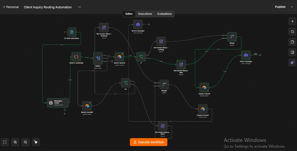Image resolution: width=297 pixels, height=151 pixels.
Task: Open the On form submission trigger node
Action: pos(72,32)
